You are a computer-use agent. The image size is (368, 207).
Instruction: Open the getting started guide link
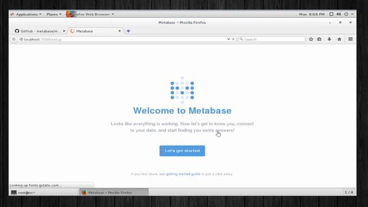coord(180,174)
